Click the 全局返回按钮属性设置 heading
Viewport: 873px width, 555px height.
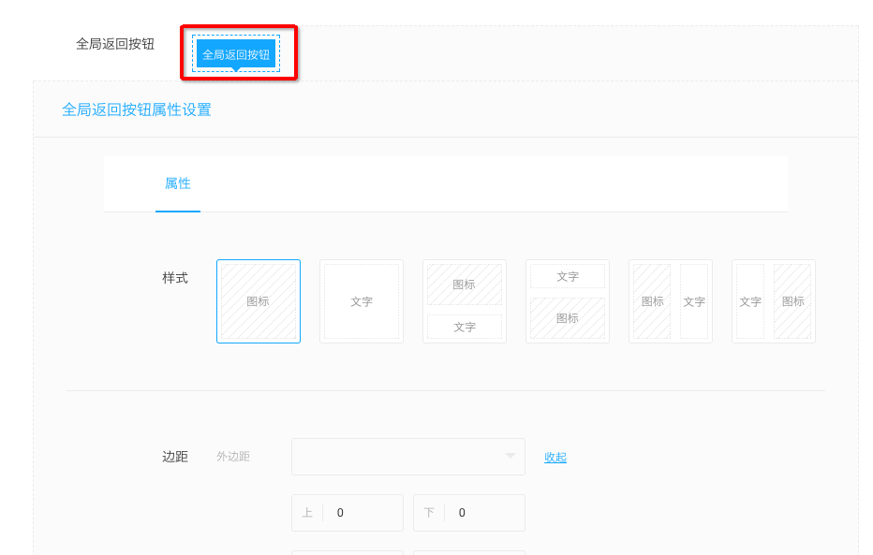(137, 110)
